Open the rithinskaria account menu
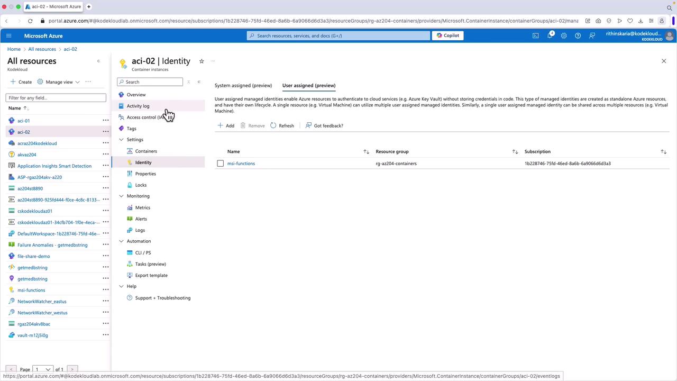This screenshot has height=381, width=677. pos(641,35)
